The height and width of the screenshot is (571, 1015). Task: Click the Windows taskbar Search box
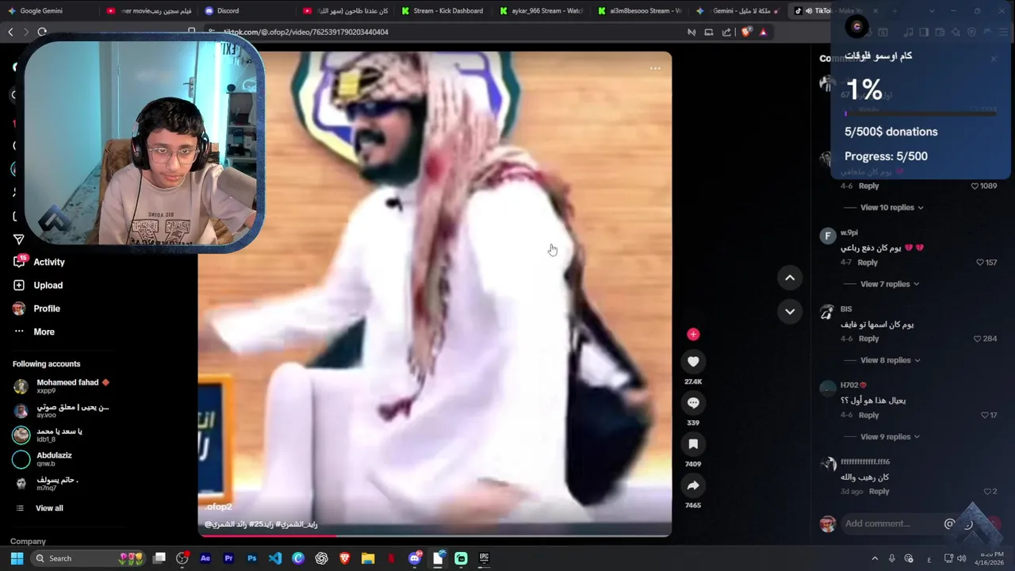(87, 558)
